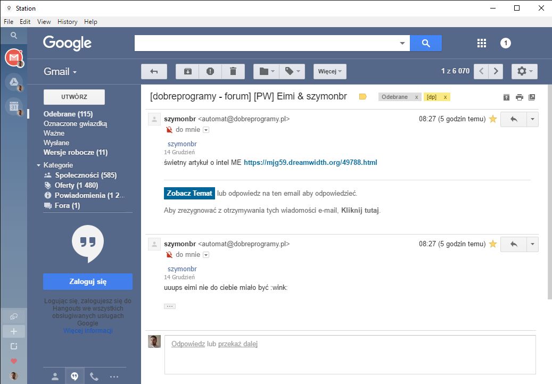Open Hangouts more options dots
The height and width of the screenshot is (384, 552).
click(114, 377)
